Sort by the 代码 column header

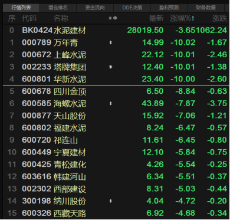[29, 18]
